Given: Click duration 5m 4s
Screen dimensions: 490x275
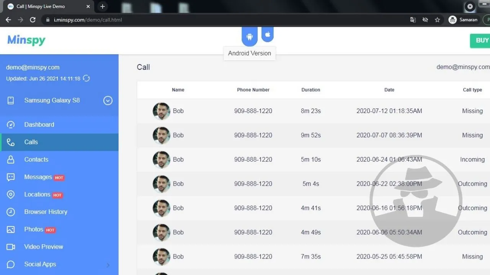Looking at the screenshot, I should pyautogui.click(x=311, y=184).
